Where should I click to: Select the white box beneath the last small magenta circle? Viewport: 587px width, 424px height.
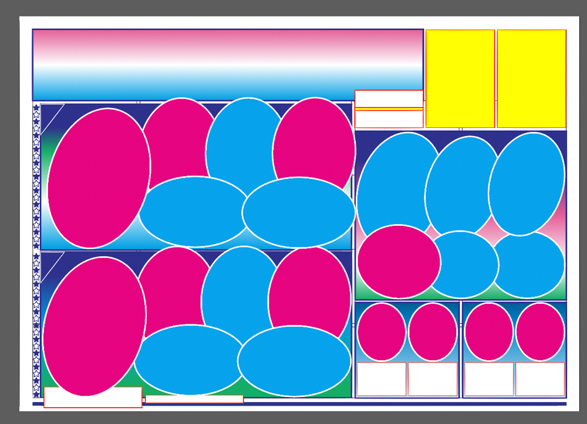point(540,379)
